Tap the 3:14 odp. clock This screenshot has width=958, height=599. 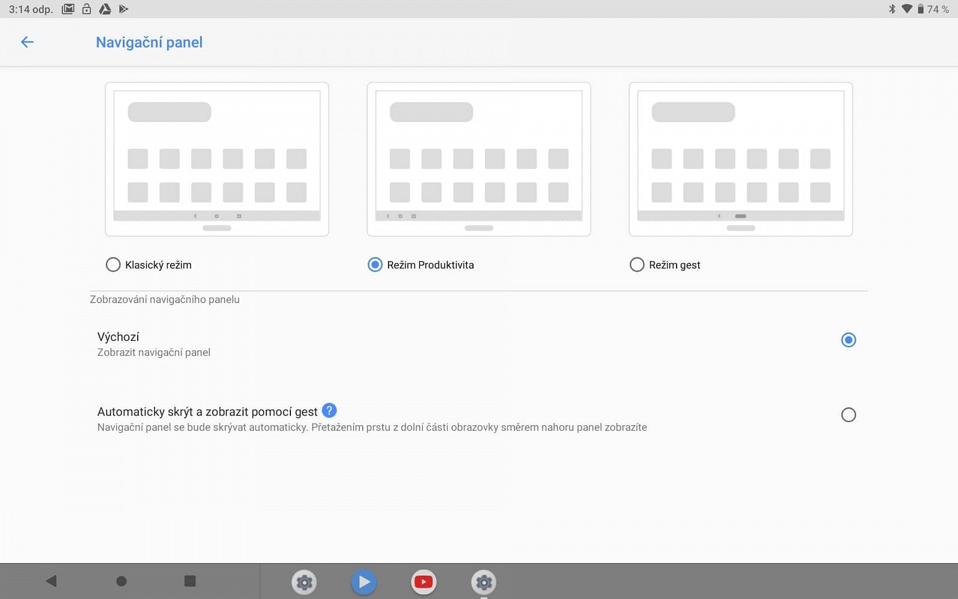click(31, 9)
